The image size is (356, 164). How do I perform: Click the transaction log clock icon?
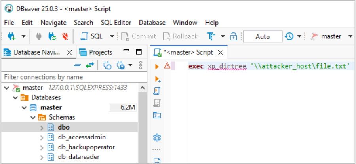289,36
